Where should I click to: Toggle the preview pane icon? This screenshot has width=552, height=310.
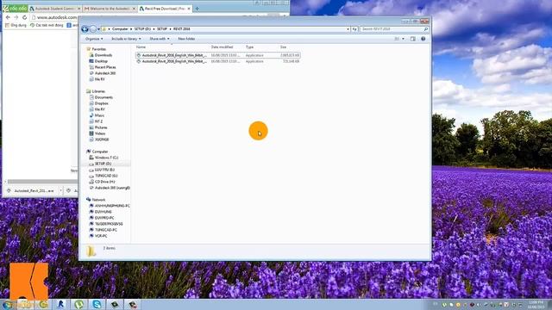(x=413, y=39)
